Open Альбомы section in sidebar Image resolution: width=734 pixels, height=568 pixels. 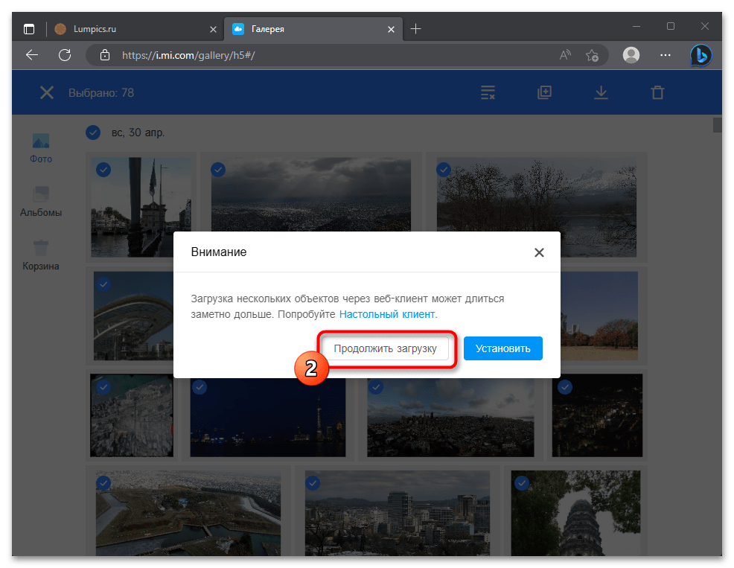(41, 202)
